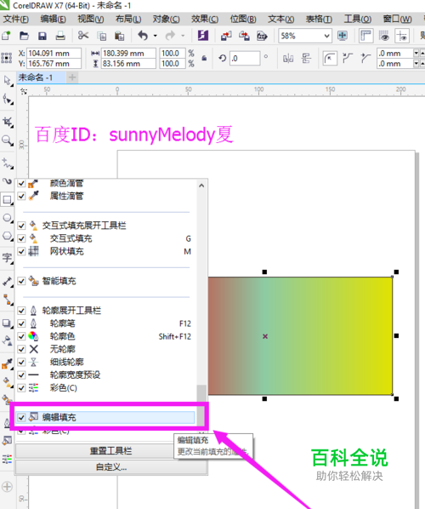
Task: Open the Search Content purple icon
Action: 203,35
